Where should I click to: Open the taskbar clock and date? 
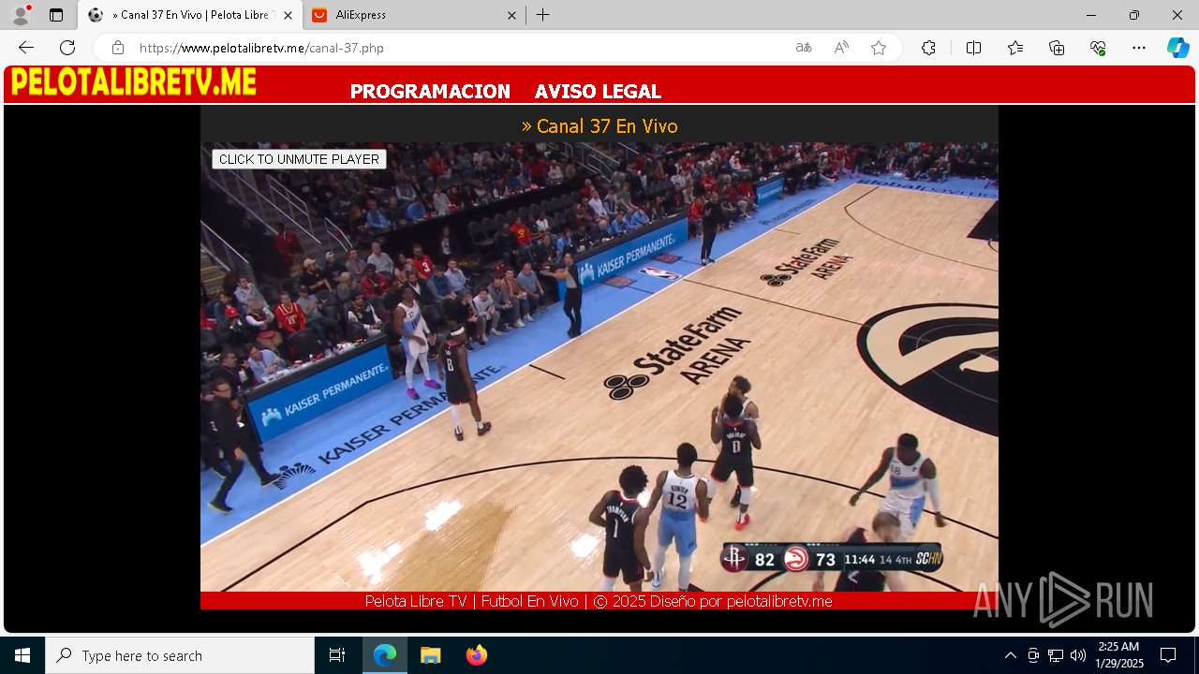coord(1119,655)
